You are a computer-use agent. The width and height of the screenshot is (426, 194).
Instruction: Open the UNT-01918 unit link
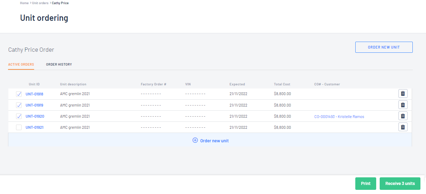(x=34, y=94)
